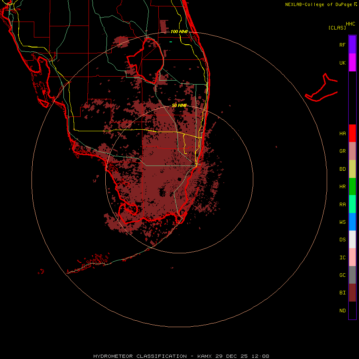Click the RA light-green legend color block
The height and width of the screenshot is (359, 359).
click(352, 204)
